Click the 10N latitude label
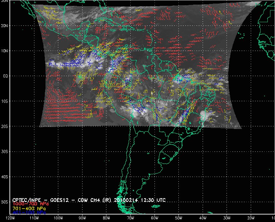 click(4, 51)
